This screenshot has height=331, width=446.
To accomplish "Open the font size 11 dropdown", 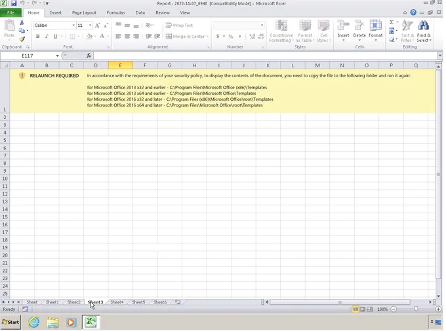I will point(90,26).
